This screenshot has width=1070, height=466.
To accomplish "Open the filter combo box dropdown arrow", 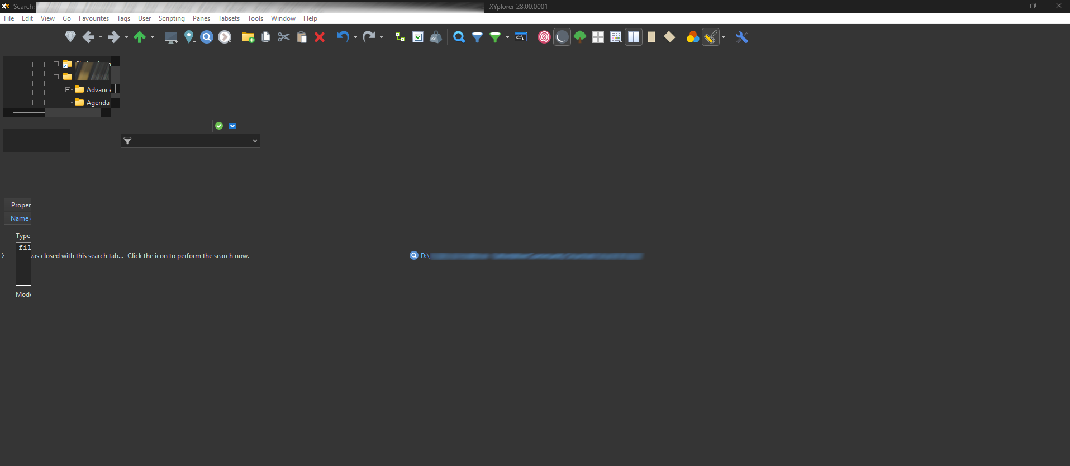I will coord(255,141).
